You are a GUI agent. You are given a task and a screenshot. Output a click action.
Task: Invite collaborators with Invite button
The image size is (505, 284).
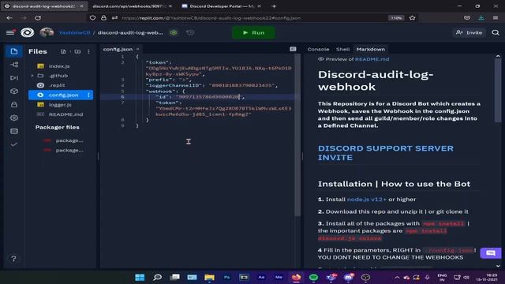click(469, 32)
